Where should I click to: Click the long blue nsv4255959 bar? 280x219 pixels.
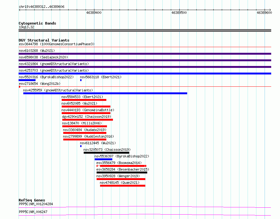[x=105, y=93]
